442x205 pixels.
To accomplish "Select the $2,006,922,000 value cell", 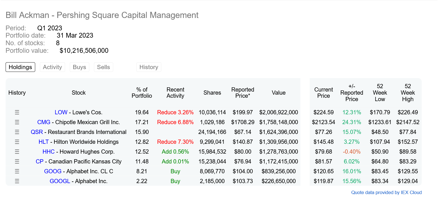I will (279, 112).
